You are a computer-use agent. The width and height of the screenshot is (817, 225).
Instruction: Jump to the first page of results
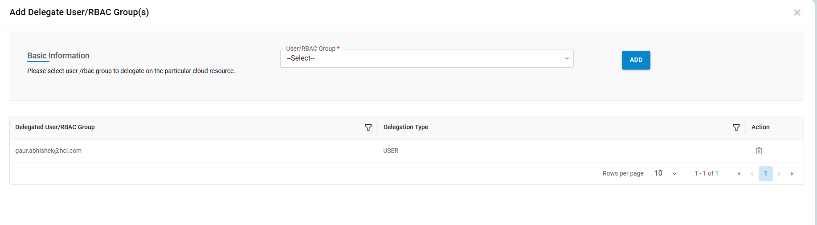click(x=738, y=174)
